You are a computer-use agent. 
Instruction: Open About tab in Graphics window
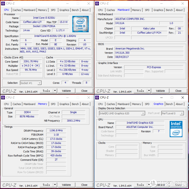click(179, 104)
